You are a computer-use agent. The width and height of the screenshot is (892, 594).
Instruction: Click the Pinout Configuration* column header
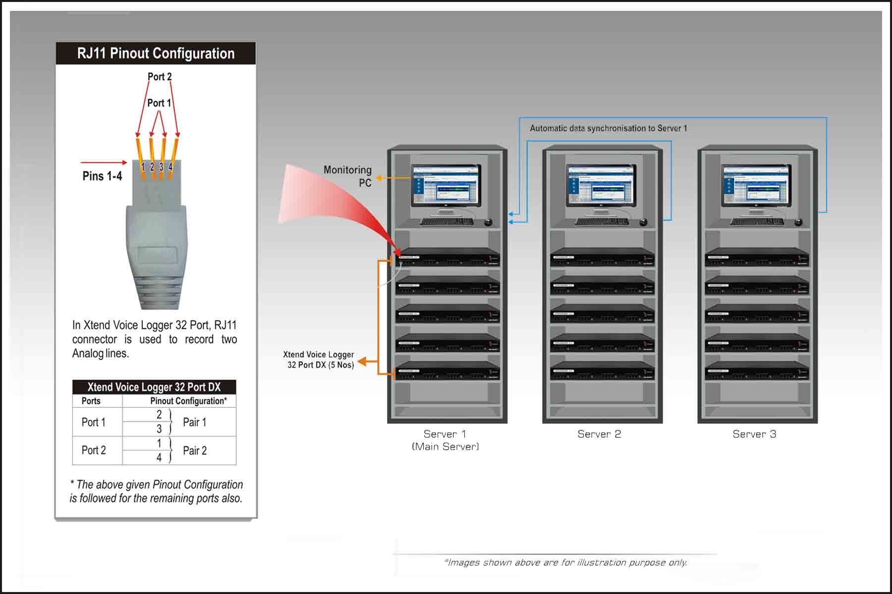189,401
